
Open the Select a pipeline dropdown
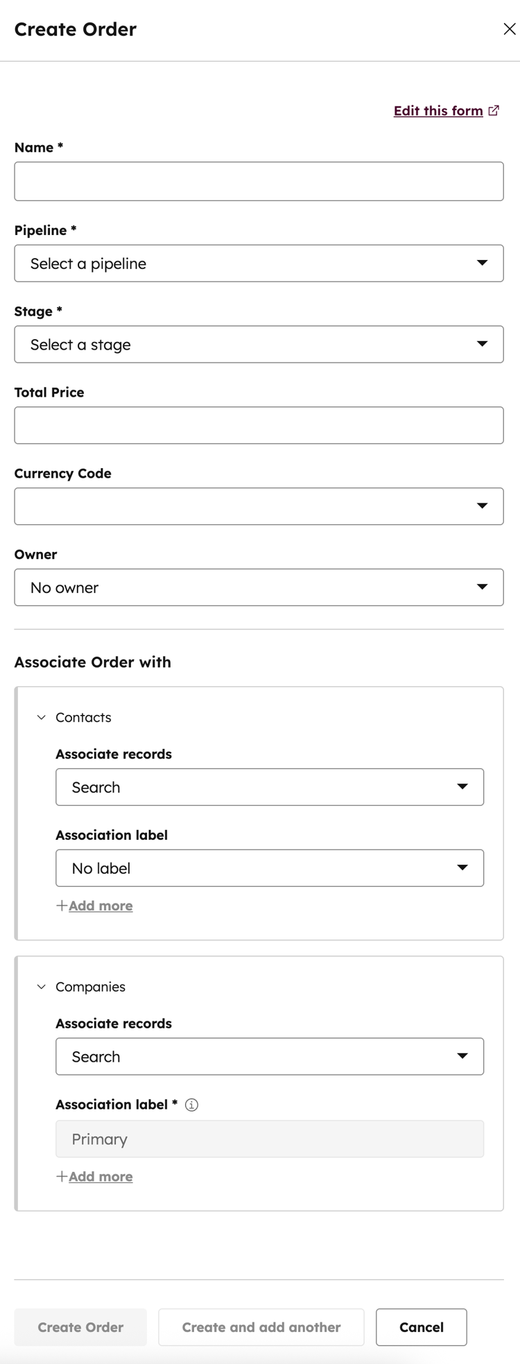(x=259, y=264)
